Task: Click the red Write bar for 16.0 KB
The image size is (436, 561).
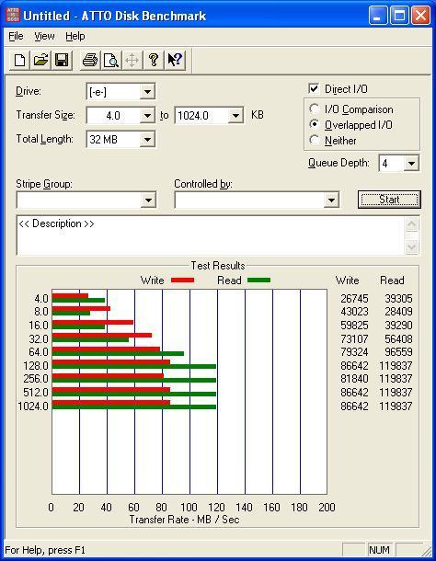Action: pyautogui.click(x=93, y=323)
